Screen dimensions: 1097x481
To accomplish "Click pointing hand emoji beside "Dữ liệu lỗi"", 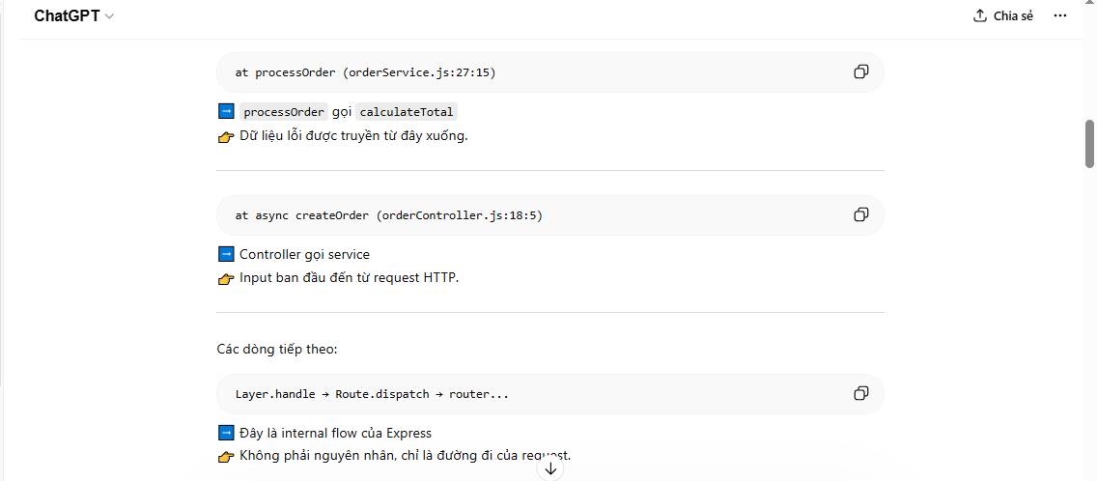I will 226,136.
